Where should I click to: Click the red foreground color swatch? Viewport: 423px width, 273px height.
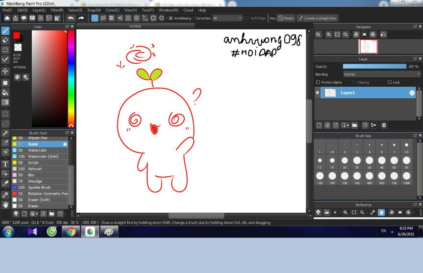pyautogui.click(x=17, y=36)
